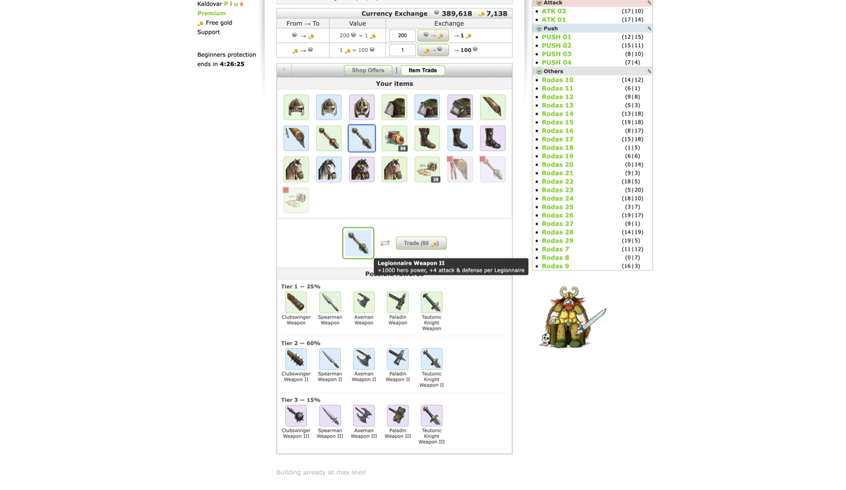Select the green helmet item

(x=296, y=108)
